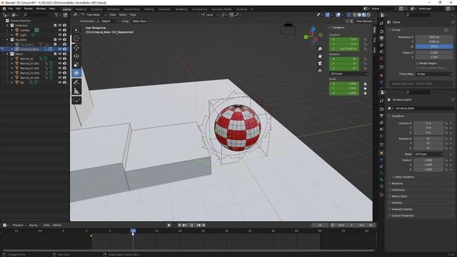Switch to the Modeling workspace tab
Image resolution: width=457 pixels, height=257 pixels.
81,9
